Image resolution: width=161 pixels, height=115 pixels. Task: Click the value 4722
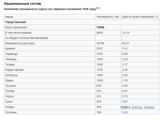[100, 54]
